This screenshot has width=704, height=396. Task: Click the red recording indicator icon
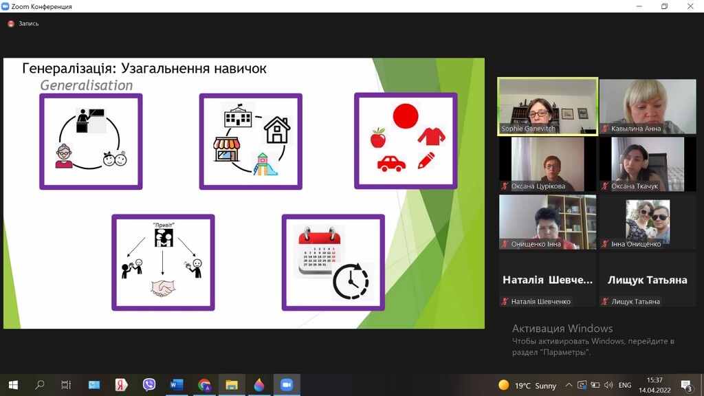tap(11, 23)
